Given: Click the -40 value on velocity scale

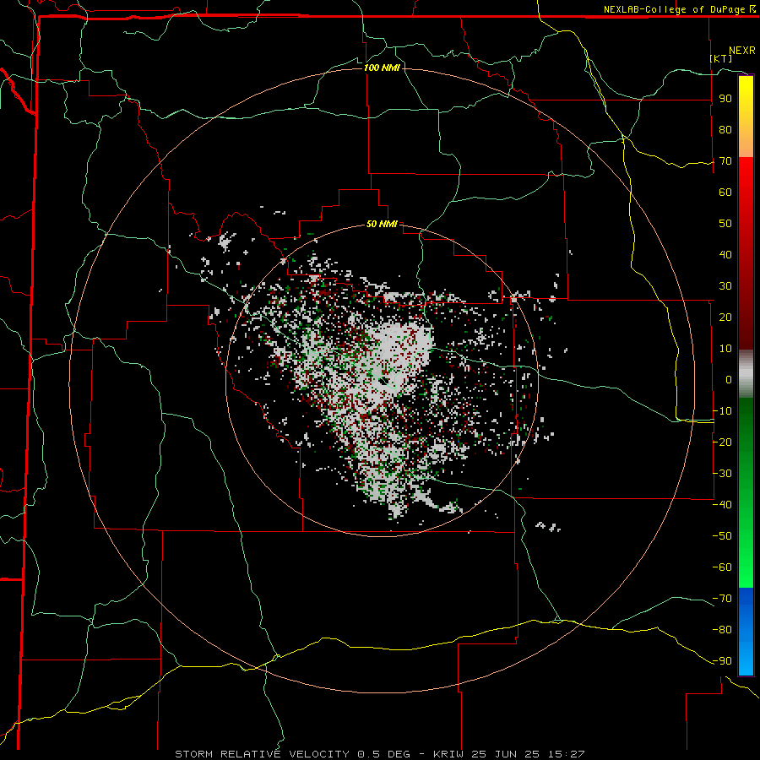Looking at the screenshot, I should point(722,505).
